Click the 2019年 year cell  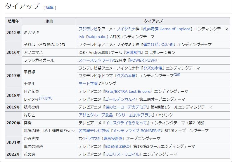(13, 107)
